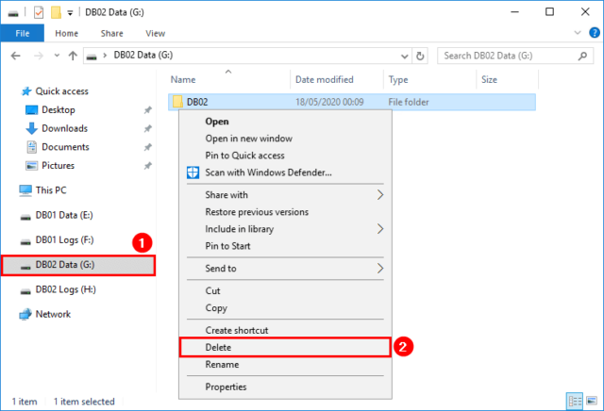
Task: Click the search magnifier icon
Action: 582,56
